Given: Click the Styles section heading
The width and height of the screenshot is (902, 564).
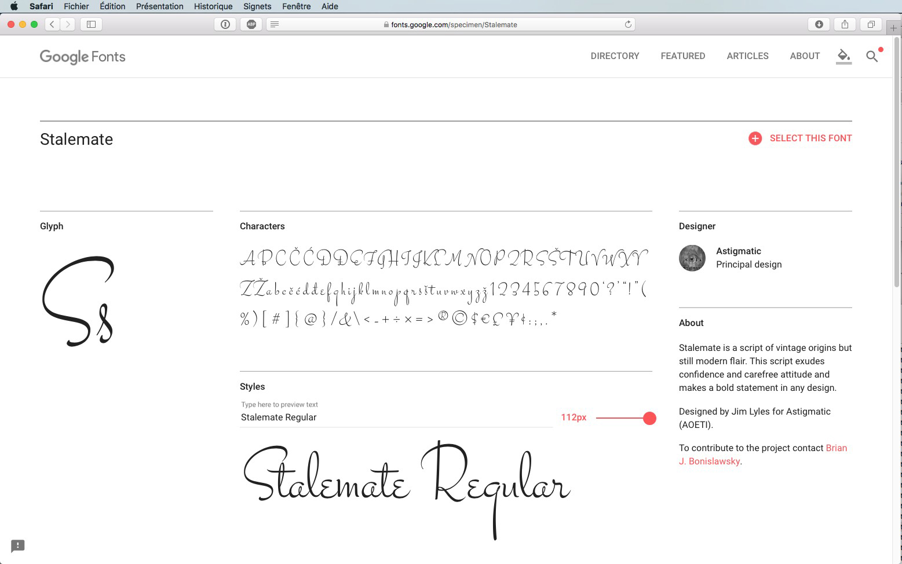Looking at the screenshot, I should click(x=253, y=387).
